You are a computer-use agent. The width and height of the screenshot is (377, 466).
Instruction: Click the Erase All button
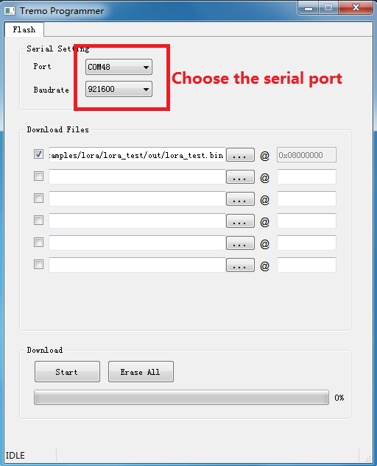[141, 371]
